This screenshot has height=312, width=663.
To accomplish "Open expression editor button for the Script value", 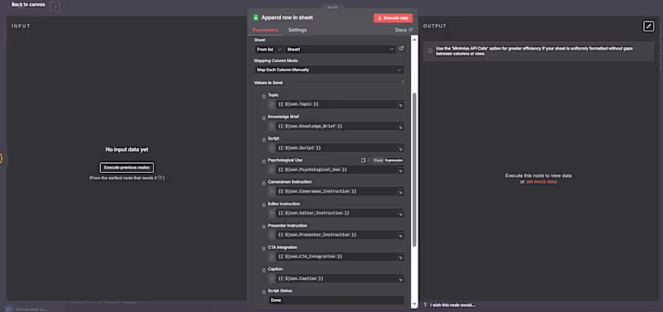I will point(400,149).
